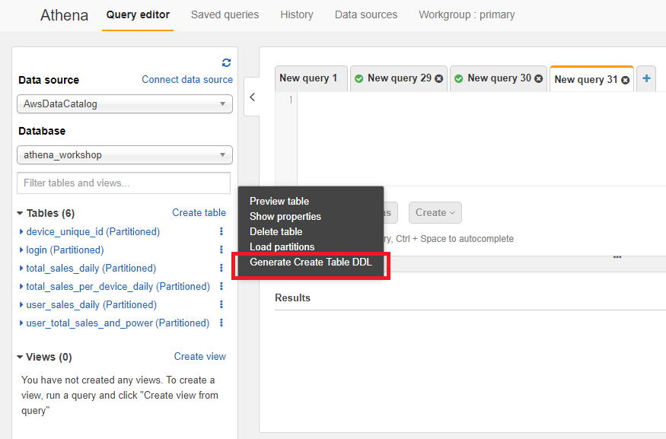This screenshot has height=439, width=666.
Task: Close the New query 29 tab
Action: pyautogui.click(x=438, y=79)
